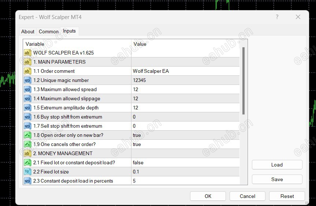Viewport: 316px width, 206px height.
Task: Select the magic number value 12345
Action: [139, 80]
